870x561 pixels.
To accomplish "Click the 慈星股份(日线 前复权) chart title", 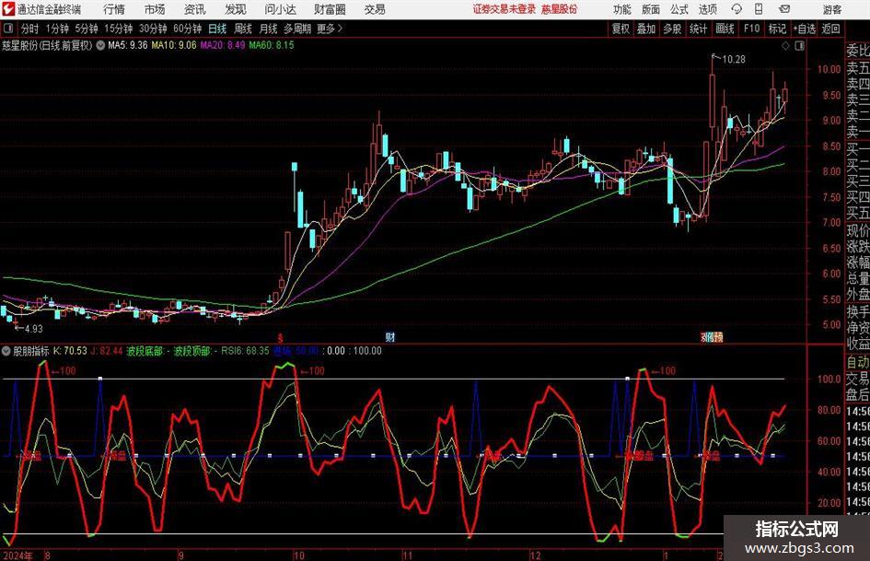I will (x=47, y=45).
